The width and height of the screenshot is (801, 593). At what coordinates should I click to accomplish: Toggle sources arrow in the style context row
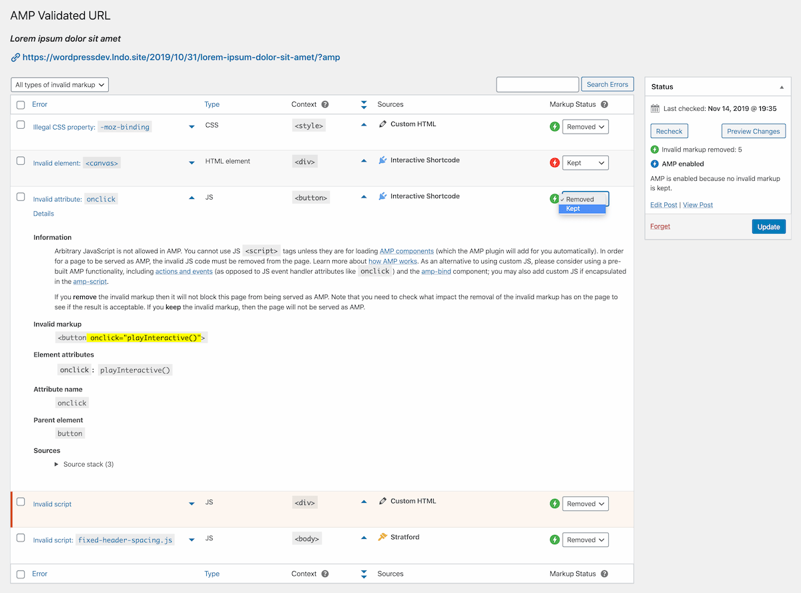point(364,124)
